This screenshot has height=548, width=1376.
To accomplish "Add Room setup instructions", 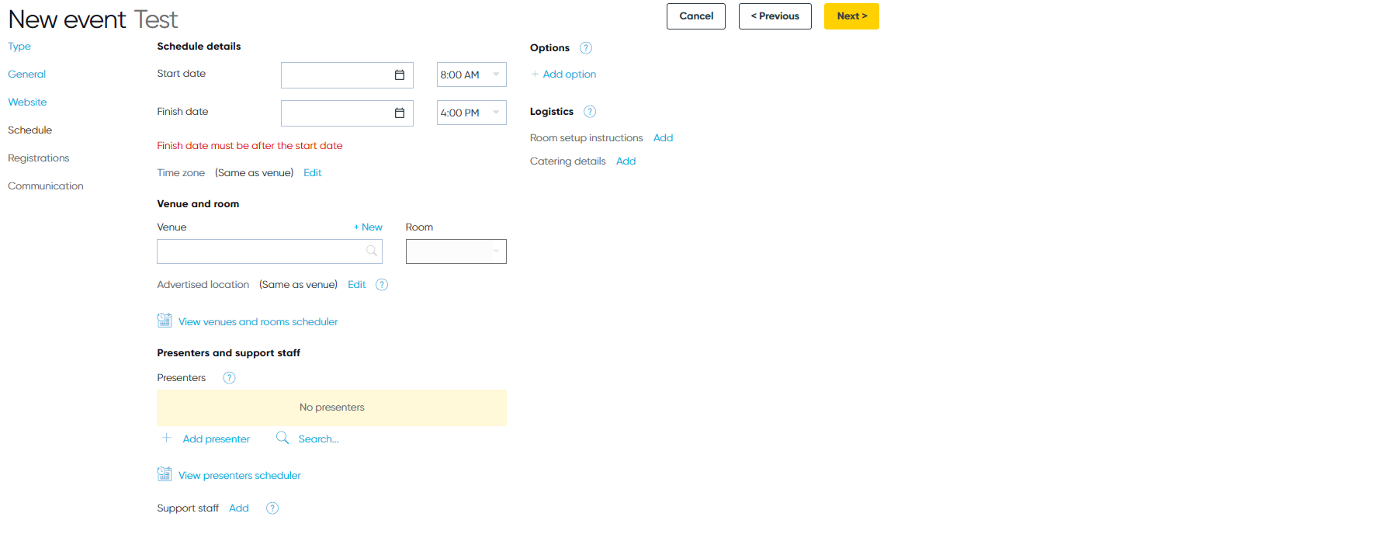I will tap(664, 138).
